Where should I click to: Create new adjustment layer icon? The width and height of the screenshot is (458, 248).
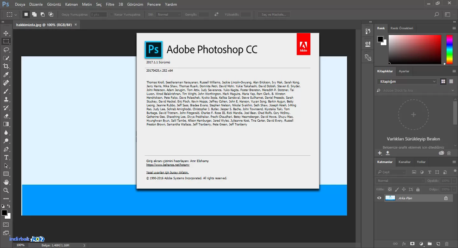pos(421,244)
